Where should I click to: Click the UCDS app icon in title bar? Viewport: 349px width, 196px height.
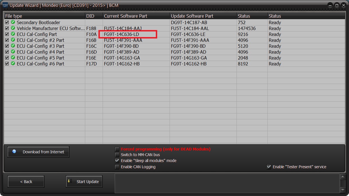tap(5, 5)
